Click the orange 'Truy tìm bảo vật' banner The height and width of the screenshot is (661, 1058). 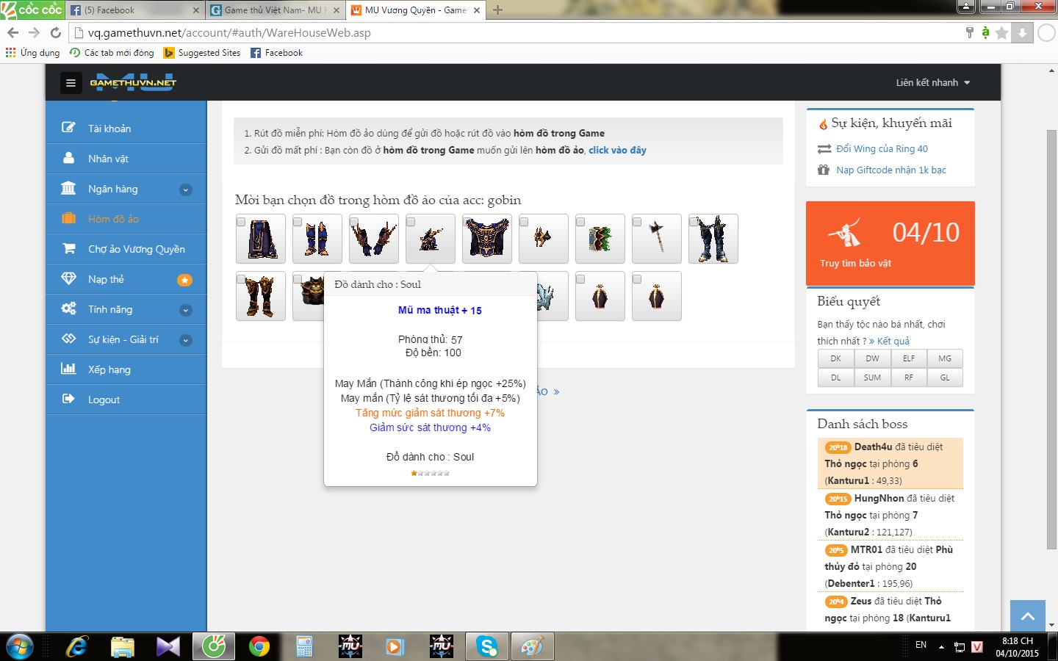click(x=890, y=243)
